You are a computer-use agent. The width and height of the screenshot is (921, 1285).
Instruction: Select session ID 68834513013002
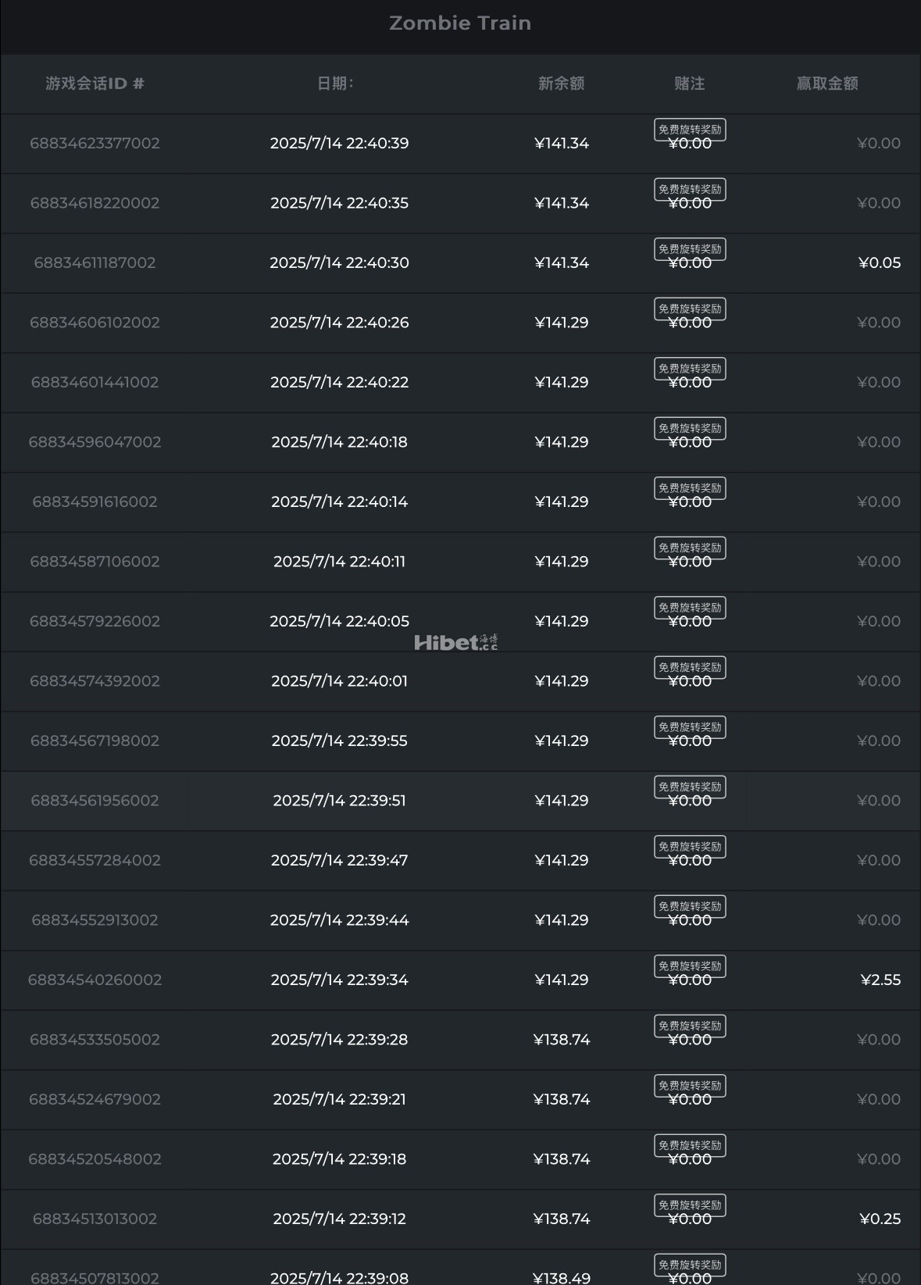click(x=95, y=1219)
